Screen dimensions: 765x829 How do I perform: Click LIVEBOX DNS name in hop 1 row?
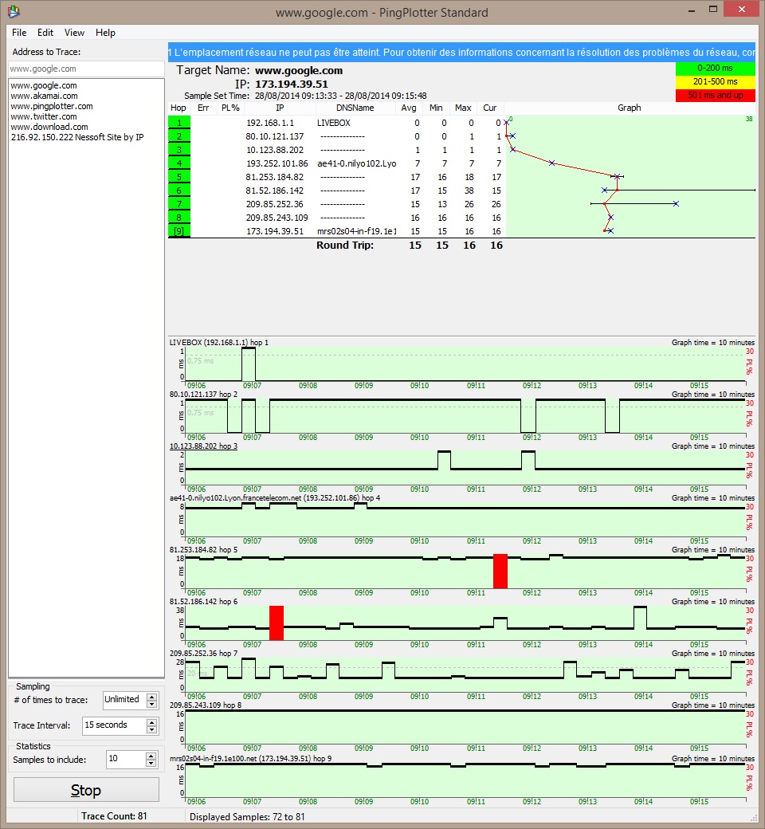334,123
